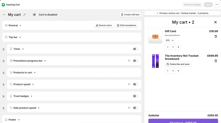Enable the Side product upsell toggle

[135, 108]
